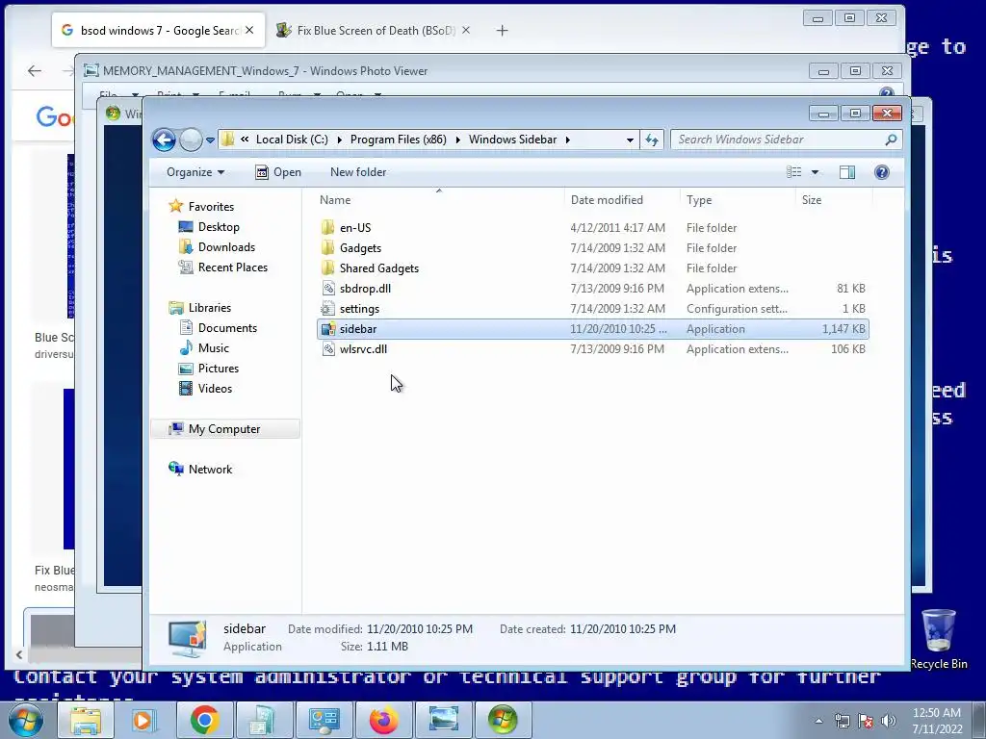The height and width of the screenshot is (739, 986).
Task: Expand arrow after Local Disk (C:) breadcrumb
Action: tap(339, 140)
